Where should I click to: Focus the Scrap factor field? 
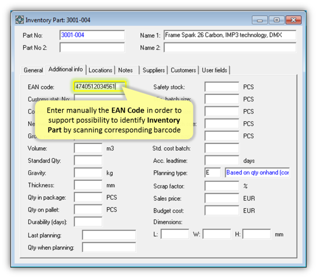(x=222, y=186)
